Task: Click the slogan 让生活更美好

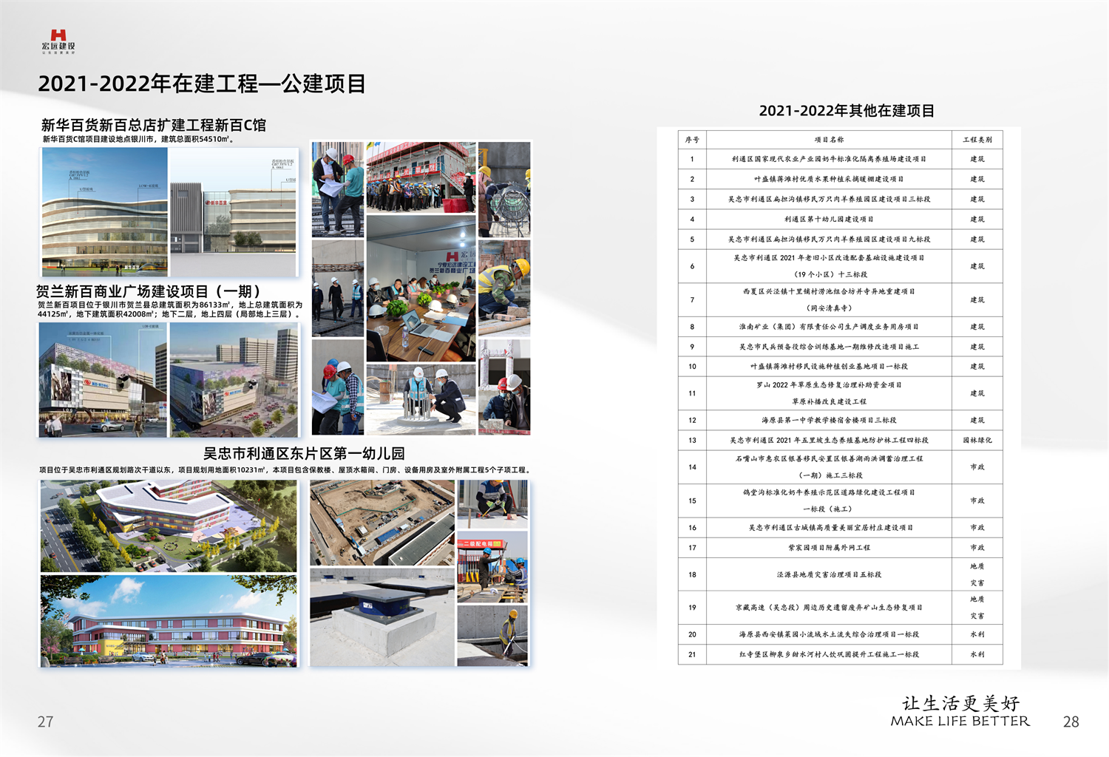Action: click(x=960, y=703)
